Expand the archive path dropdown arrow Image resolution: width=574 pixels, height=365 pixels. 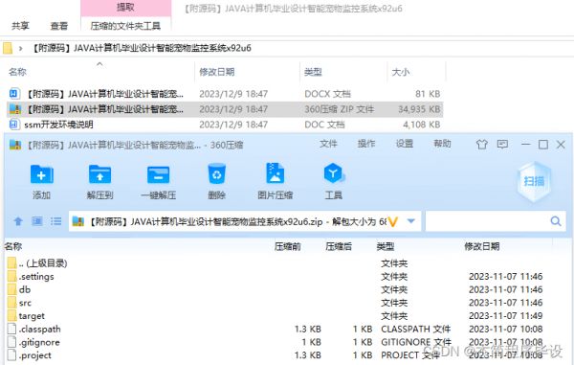(x=410, y=221)
